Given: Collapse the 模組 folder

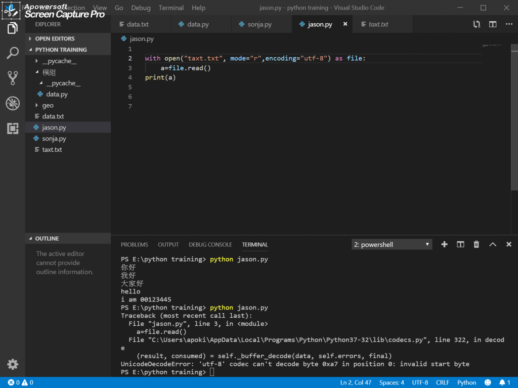Looking at the screenshot, I should click(x=68, y=72).
